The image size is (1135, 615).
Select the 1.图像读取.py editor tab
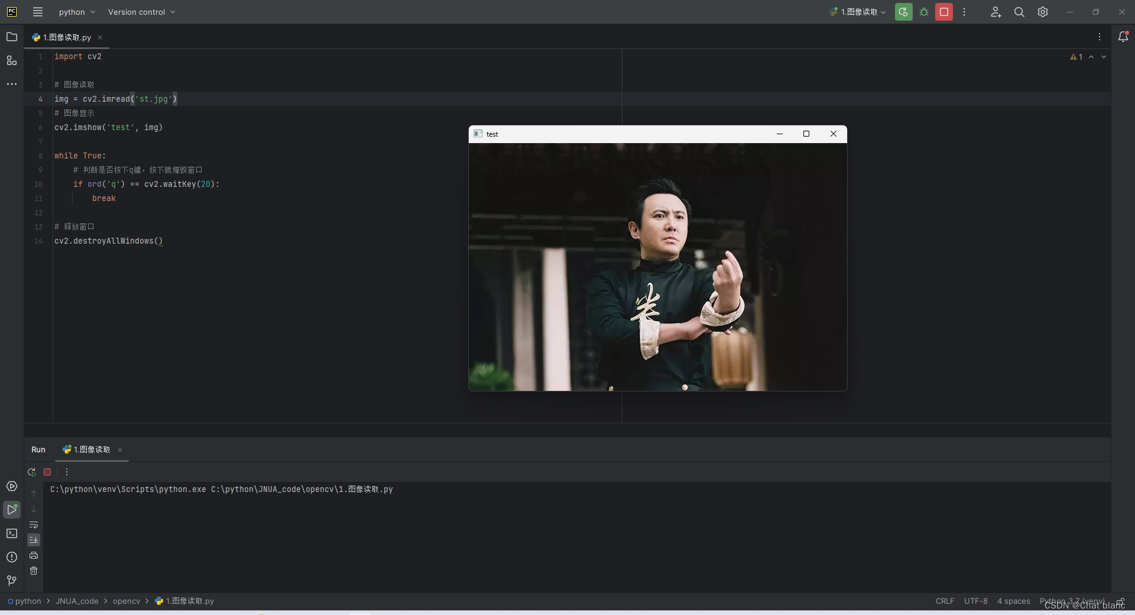pos(67,37)
